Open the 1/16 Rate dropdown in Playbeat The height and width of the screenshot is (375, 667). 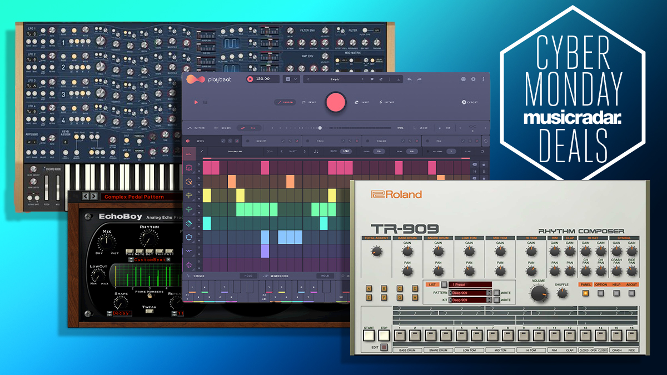pos(346,151)
